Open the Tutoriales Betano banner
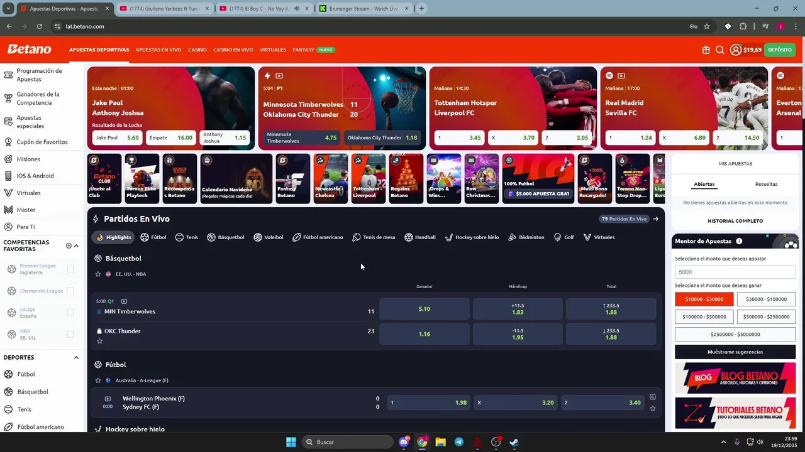This screenshot has width=805, height=452. (x=735, y=412)
